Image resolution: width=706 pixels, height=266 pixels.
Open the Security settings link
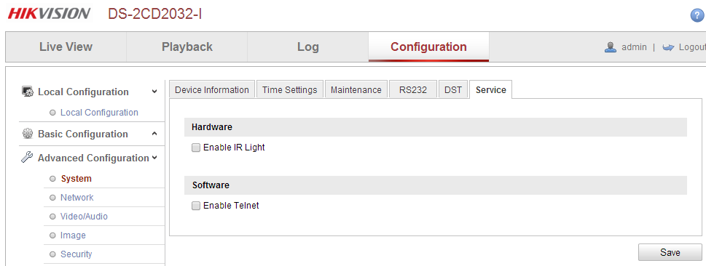tap(76, 254)
